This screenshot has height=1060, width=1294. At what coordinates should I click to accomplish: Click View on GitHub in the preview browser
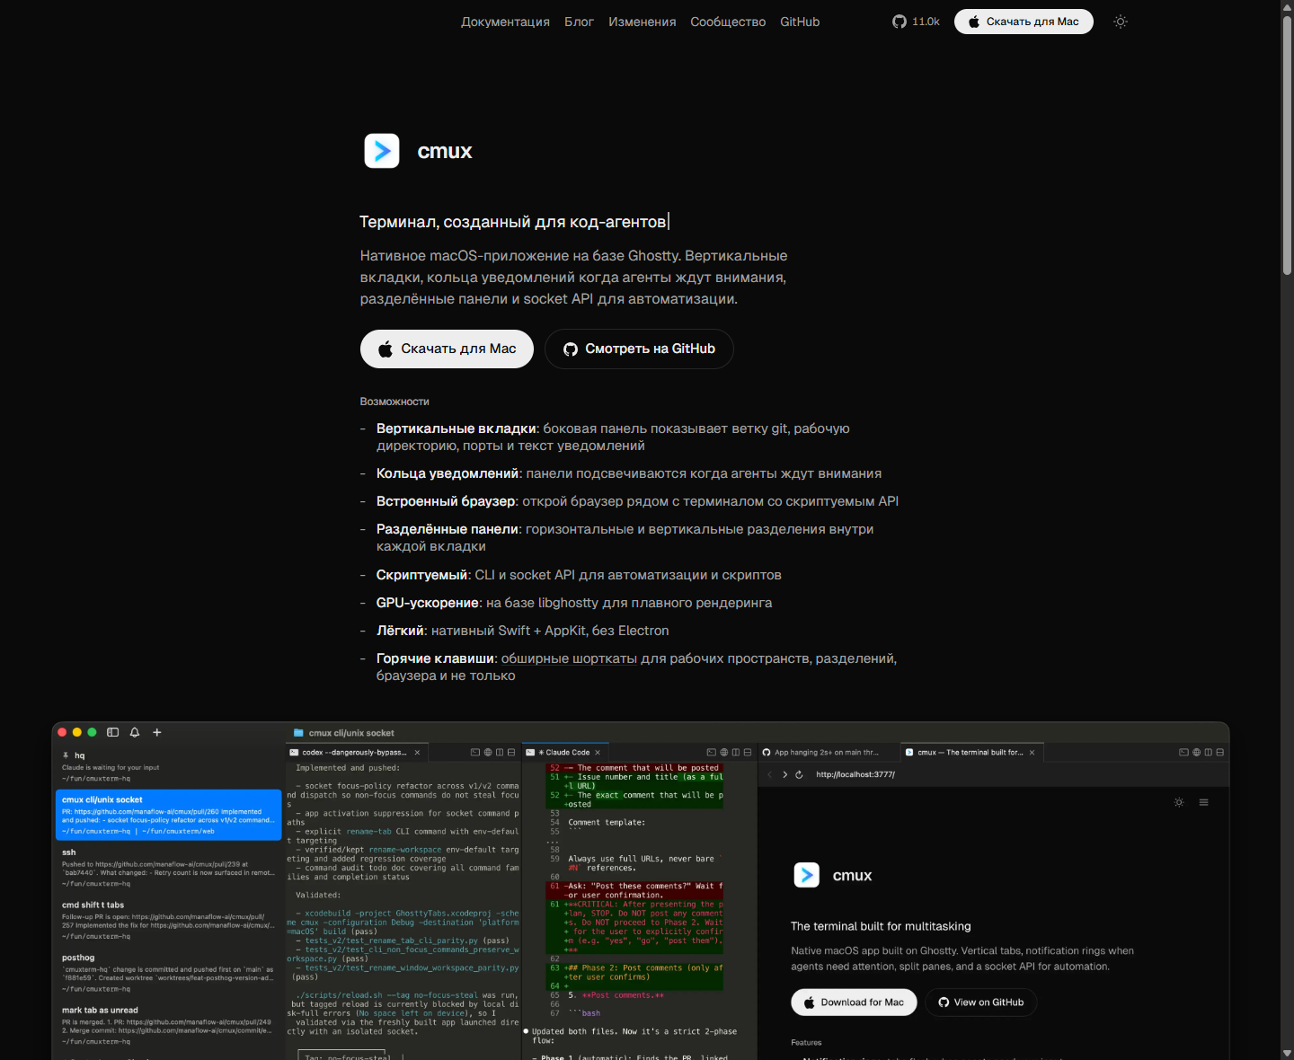click(981, 1002)
